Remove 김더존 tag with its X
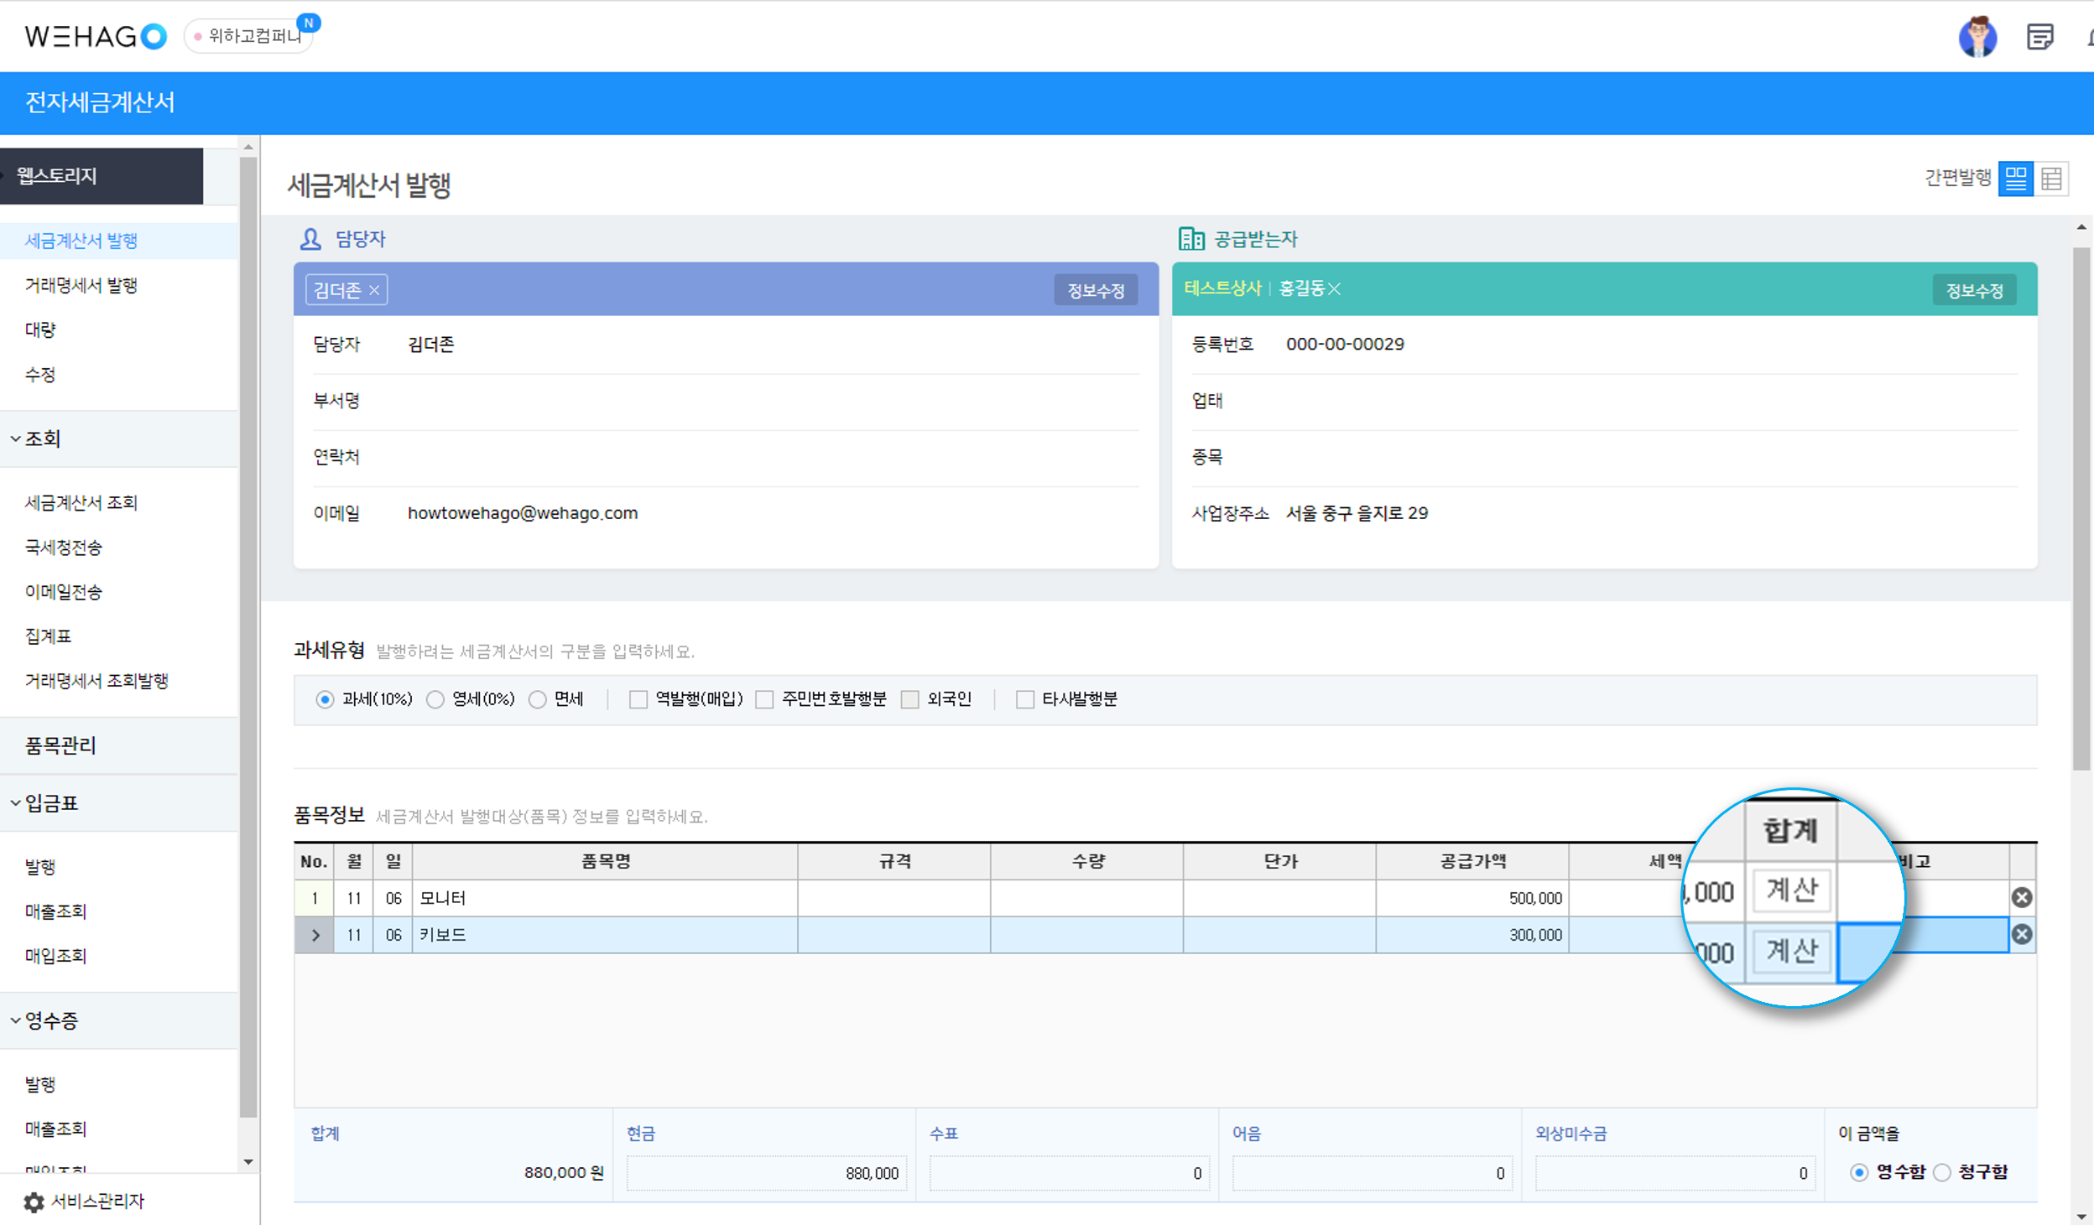The image size is (2094, 1225). pyautogui.click(x=375, y=290)
